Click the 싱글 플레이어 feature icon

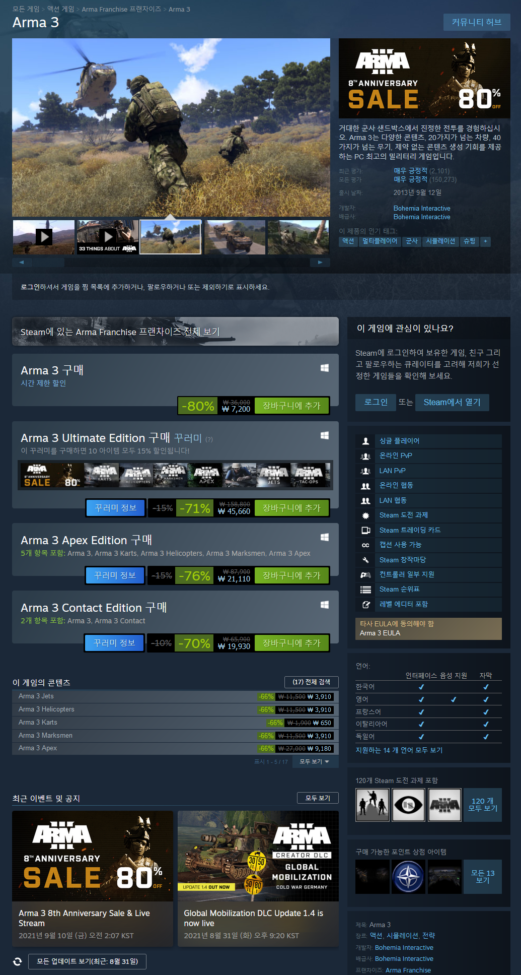click(x=365, y=441)
